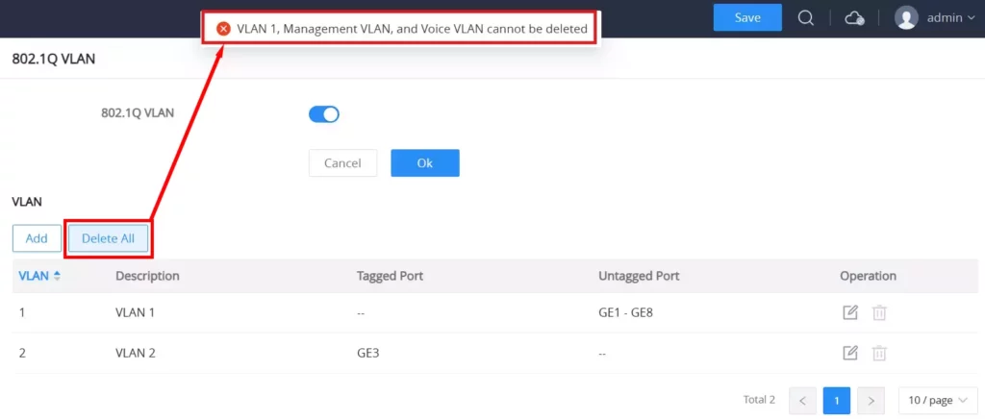Go to next page arrow
The image size is (985, 420).
tap(871, 400)
